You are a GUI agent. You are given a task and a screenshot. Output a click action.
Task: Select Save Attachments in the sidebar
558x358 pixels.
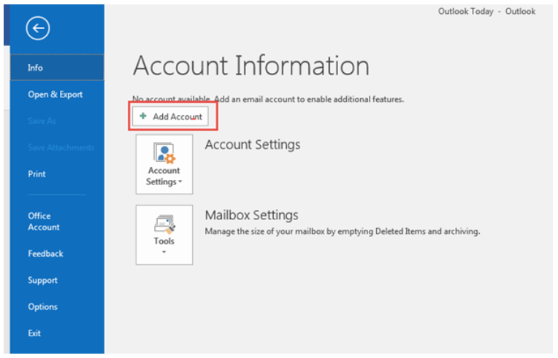point(61,147)
